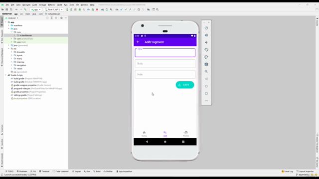Image resolution: width=319 pixels, height=179 pixels.
Task: Open Project panel settings gear icon
Action: [61, 18]
